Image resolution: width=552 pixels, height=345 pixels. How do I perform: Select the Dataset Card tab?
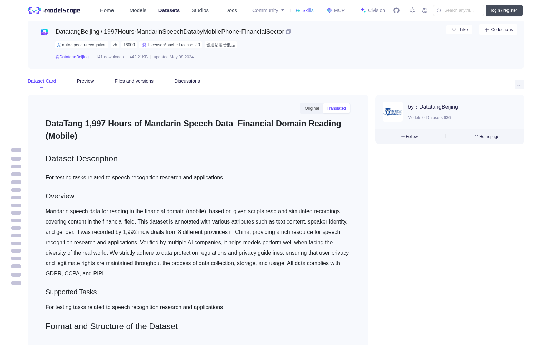42,81
